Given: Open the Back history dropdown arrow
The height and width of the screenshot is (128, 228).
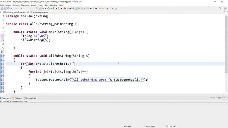Looking at the screenshot, I should (x=107, y=9).
